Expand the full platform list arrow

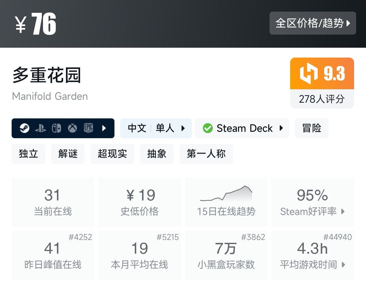pos(105,128)
